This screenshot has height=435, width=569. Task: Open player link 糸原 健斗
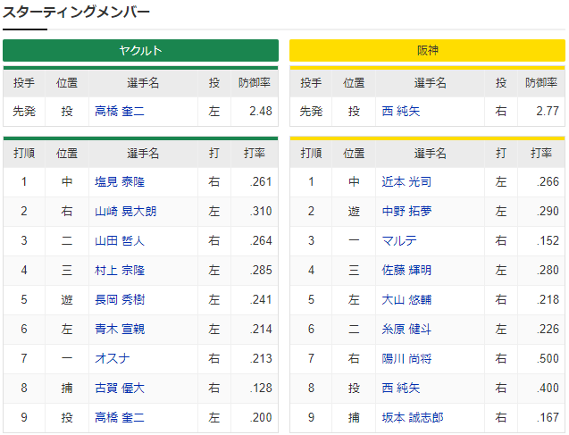coord(406,329)
